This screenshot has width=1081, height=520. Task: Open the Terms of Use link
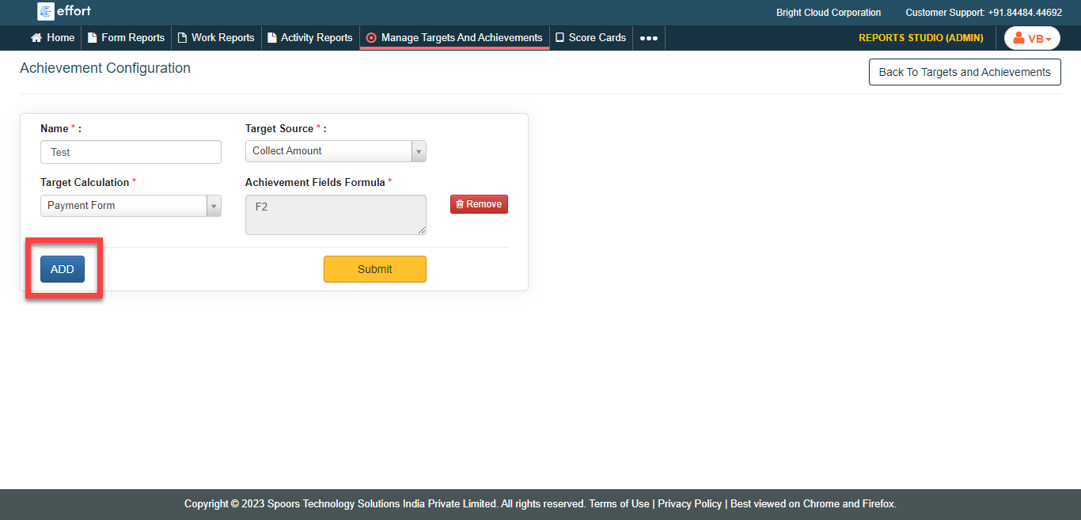click(x=619, y=504)
